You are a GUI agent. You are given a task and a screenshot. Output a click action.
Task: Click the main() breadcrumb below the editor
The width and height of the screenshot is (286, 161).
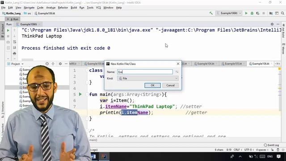click(93, 140)
